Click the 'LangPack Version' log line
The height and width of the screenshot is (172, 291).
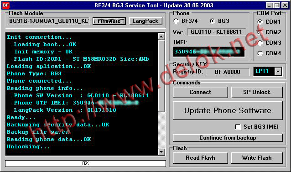[x=65, y=110]
